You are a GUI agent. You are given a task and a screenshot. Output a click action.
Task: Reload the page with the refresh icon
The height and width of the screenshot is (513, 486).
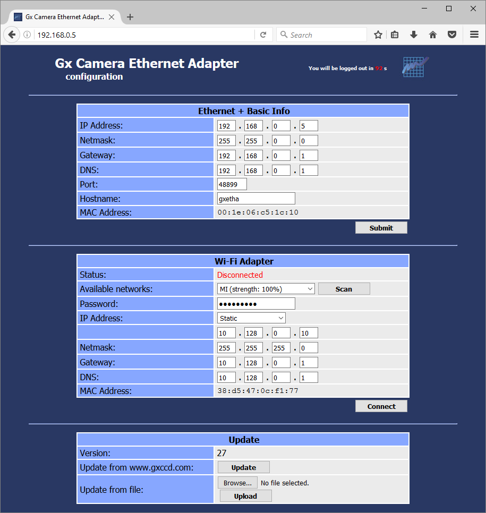[x=263, y=35]
